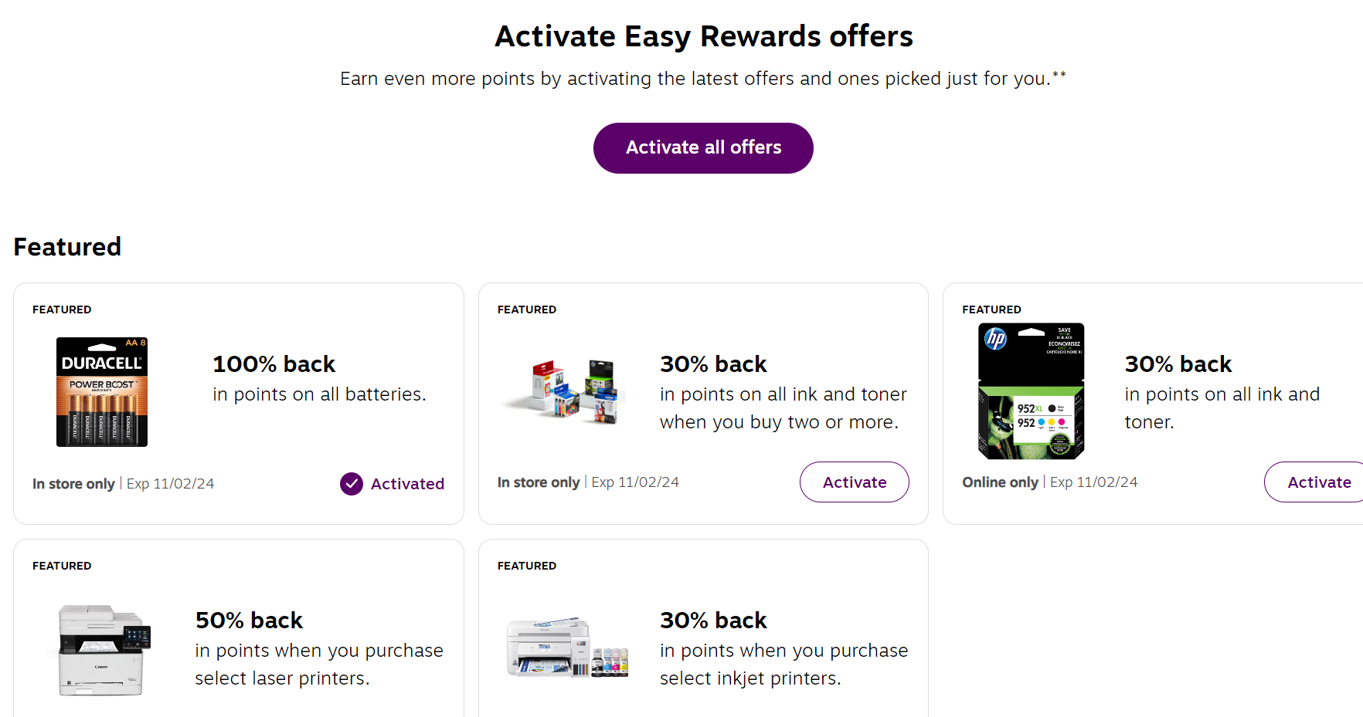Click the FEATURED badge on the HP offer card

(991, 309)
